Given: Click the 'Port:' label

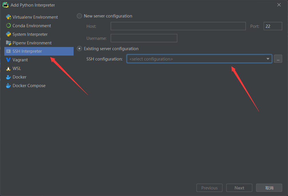Looking at the screenshot, I should tap(255, 26).
